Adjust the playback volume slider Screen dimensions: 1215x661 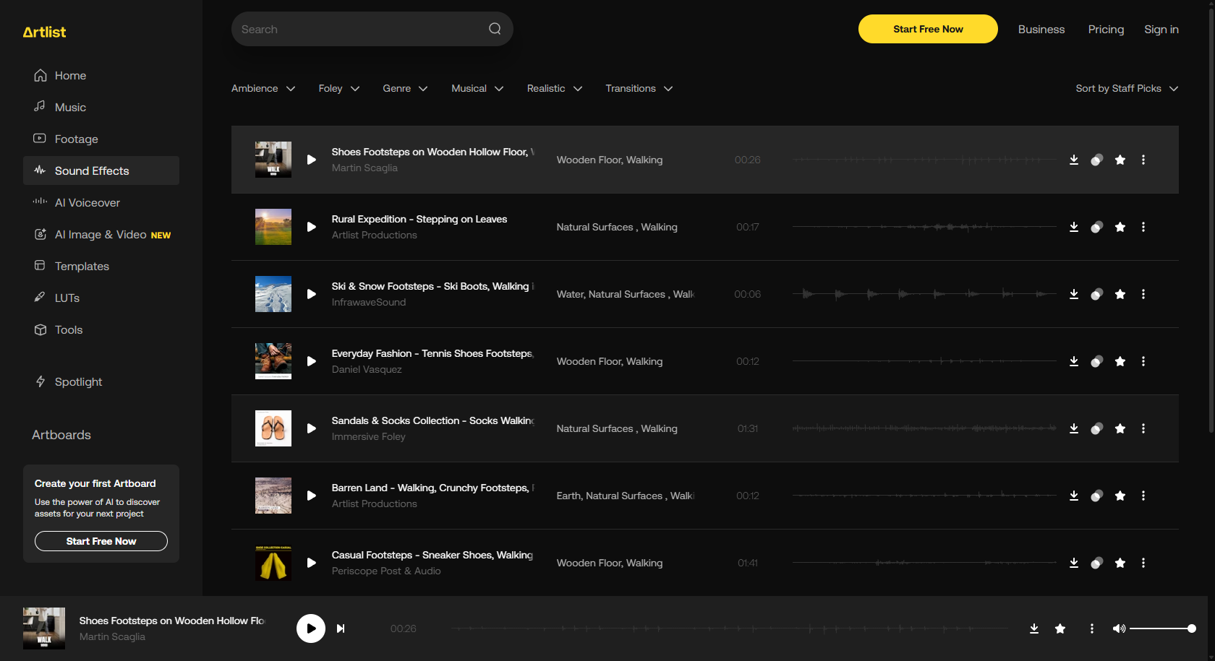(x=1161, y=628)
